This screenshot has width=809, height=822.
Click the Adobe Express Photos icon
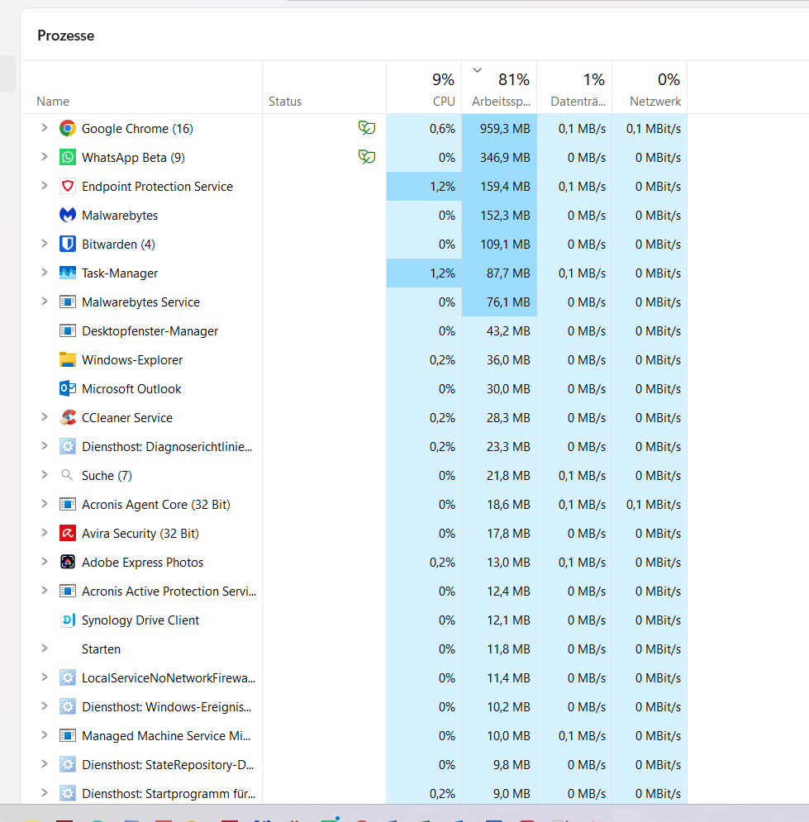click(x=67, y=562)
